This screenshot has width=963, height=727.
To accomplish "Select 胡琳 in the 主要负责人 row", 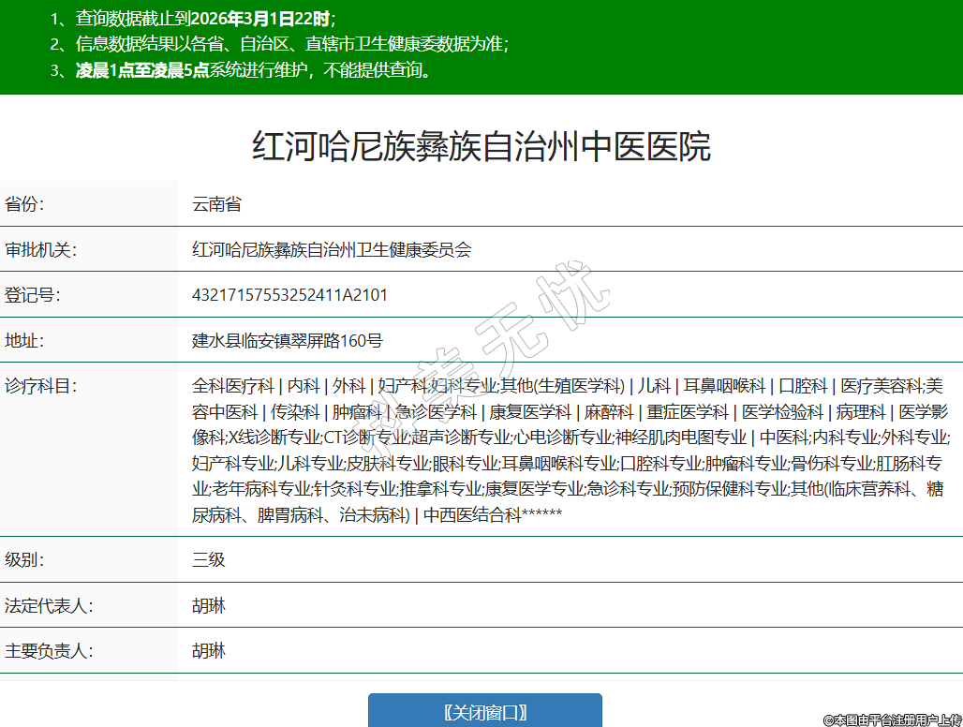I will pos(209,651).
